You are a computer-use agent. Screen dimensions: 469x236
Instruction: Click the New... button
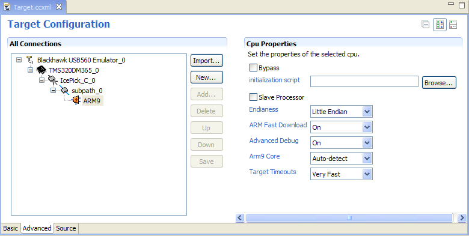coord(207,77)
